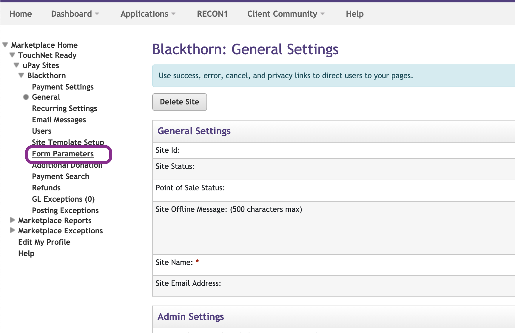Image resolution: width=515 pixels, height=333 pixels.
Task: Open Email Messages
Action: tap(59, 120)
